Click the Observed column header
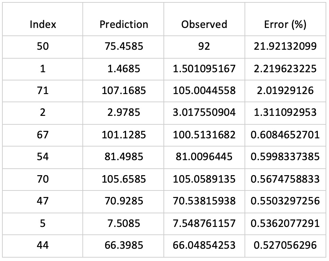 tap(204, 25)
